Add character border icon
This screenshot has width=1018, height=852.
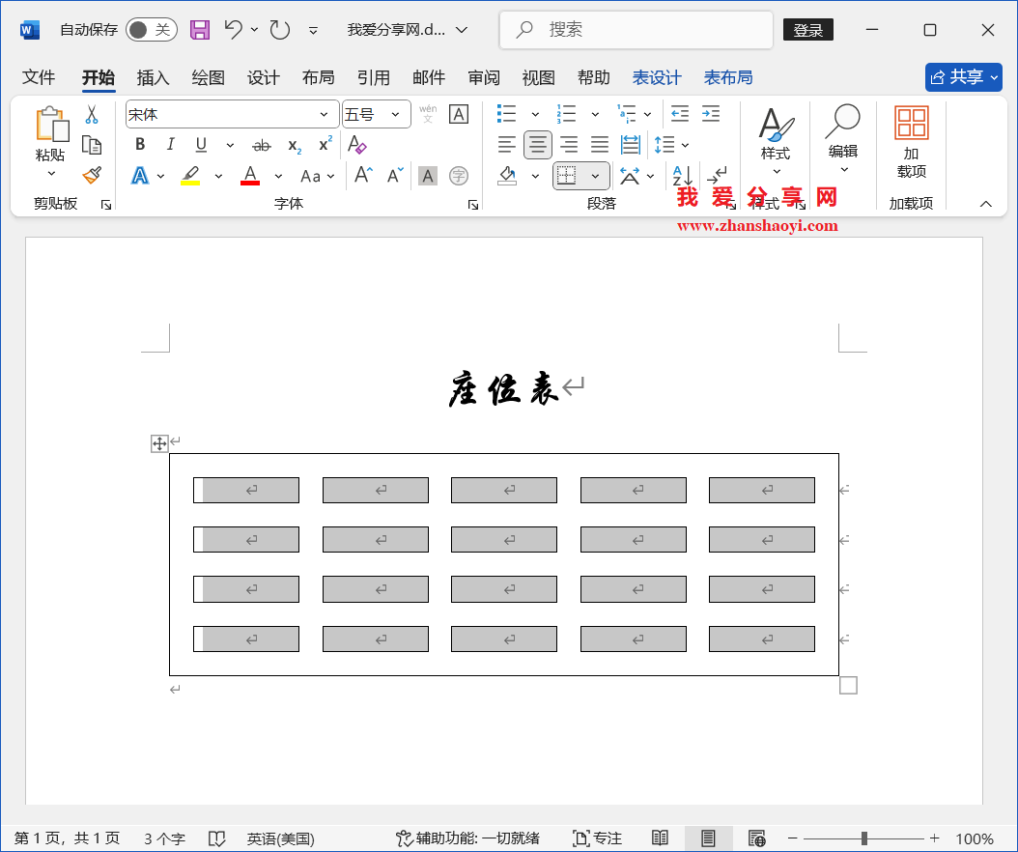pos(459,115)
